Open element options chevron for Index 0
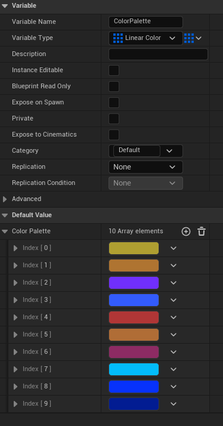 point(174,248)
